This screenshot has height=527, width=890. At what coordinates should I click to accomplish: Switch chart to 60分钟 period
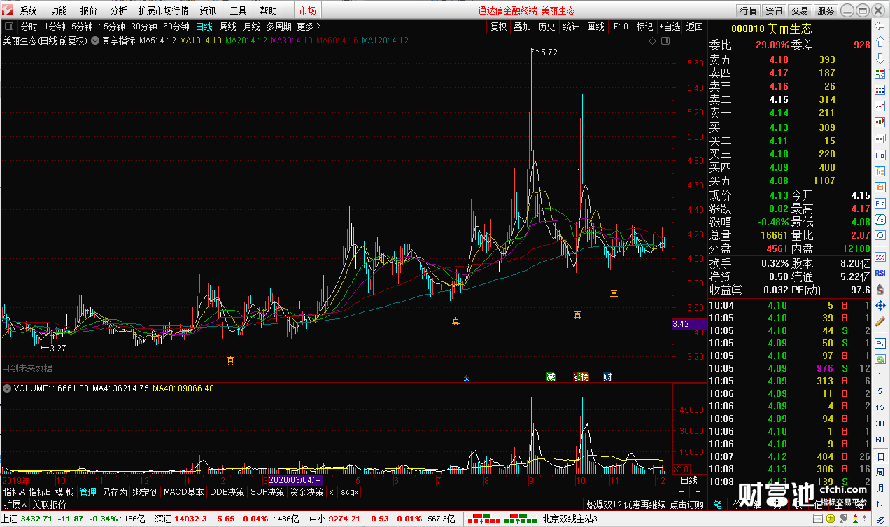click(x=176, y=27)
